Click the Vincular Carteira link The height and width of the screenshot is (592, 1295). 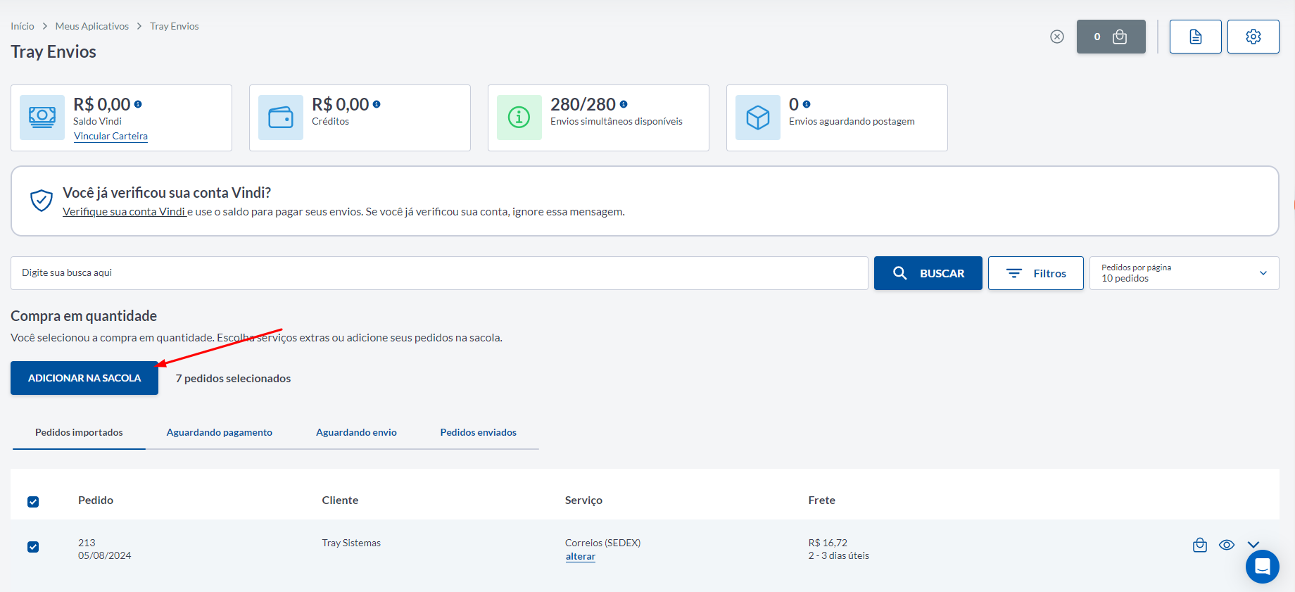click(110, 136)
